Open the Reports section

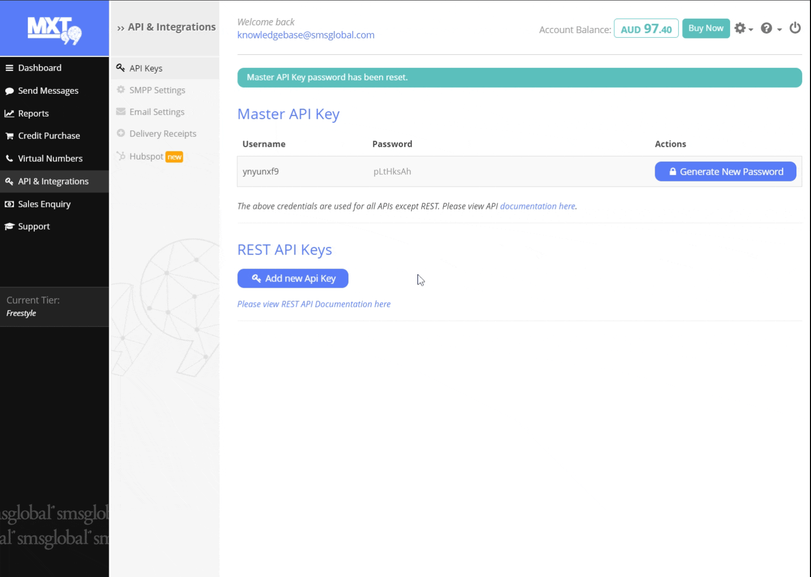click(33, 114)
